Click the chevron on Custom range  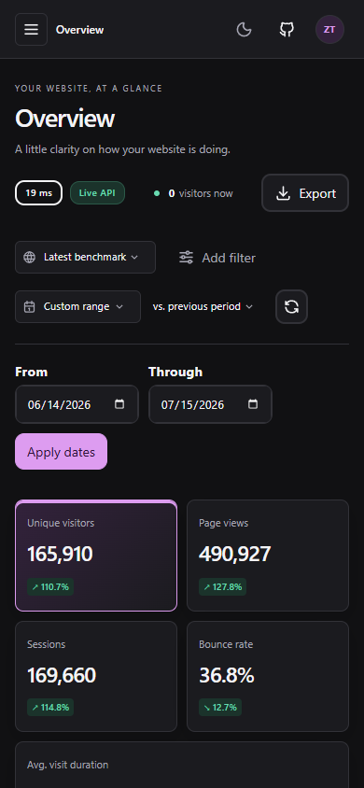tap(119, 306)
